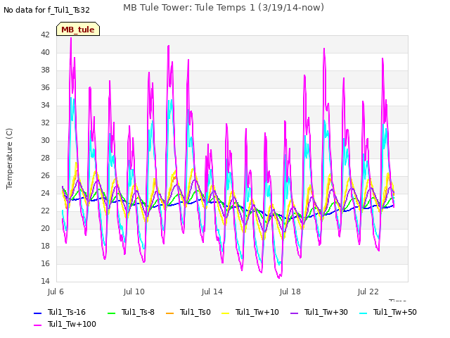Click the Jul 18 x-axis tick label
This screenshot has height=338, width=450.
pos(290,292)
